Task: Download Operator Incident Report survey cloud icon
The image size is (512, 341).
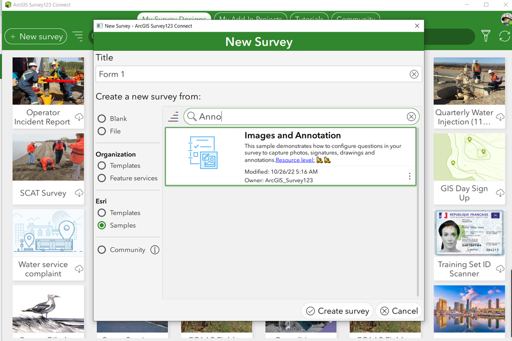Action: click(79, 117)
